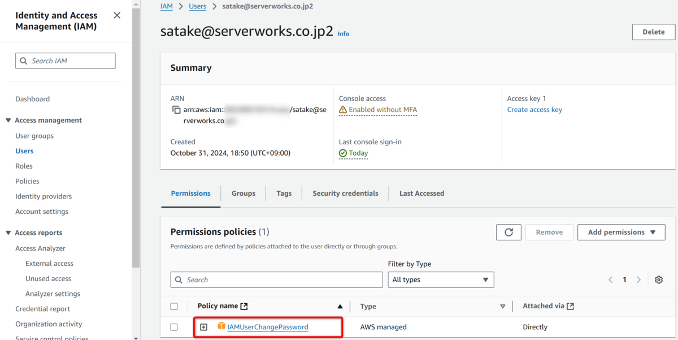This screenshot has height=340, width=678.
Task: Switch to the Groups tab
Action: click(244, 193)
